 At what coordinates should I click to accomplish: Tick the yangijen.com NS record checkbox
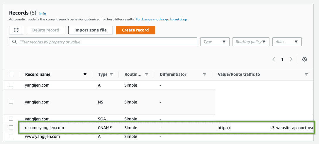point(11,102)
